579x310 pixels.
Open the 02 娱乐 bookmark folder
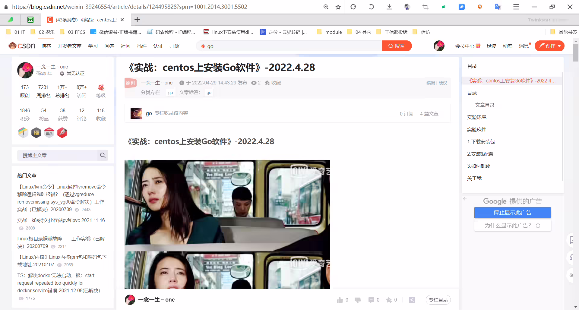pyautogui.click(x=43, y=32)
